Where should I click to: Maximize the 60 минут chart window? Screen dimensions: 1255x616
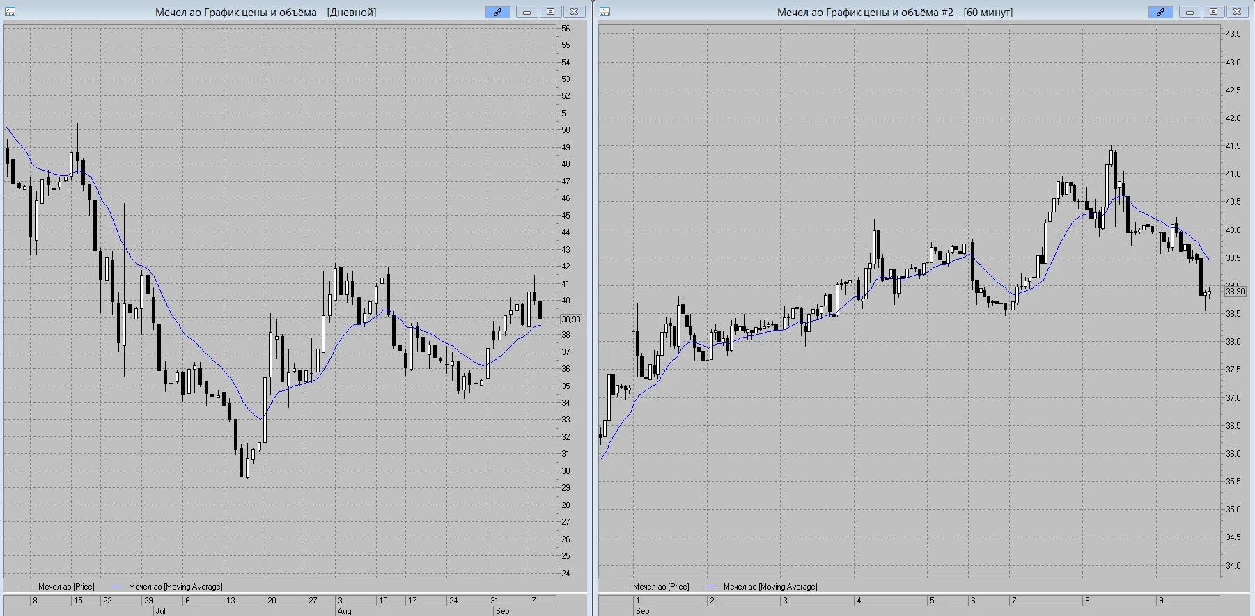click(x=1213, y=12)
